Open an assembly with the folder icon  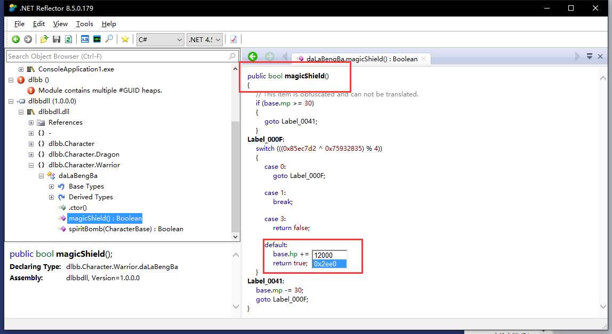coord(44,39)
